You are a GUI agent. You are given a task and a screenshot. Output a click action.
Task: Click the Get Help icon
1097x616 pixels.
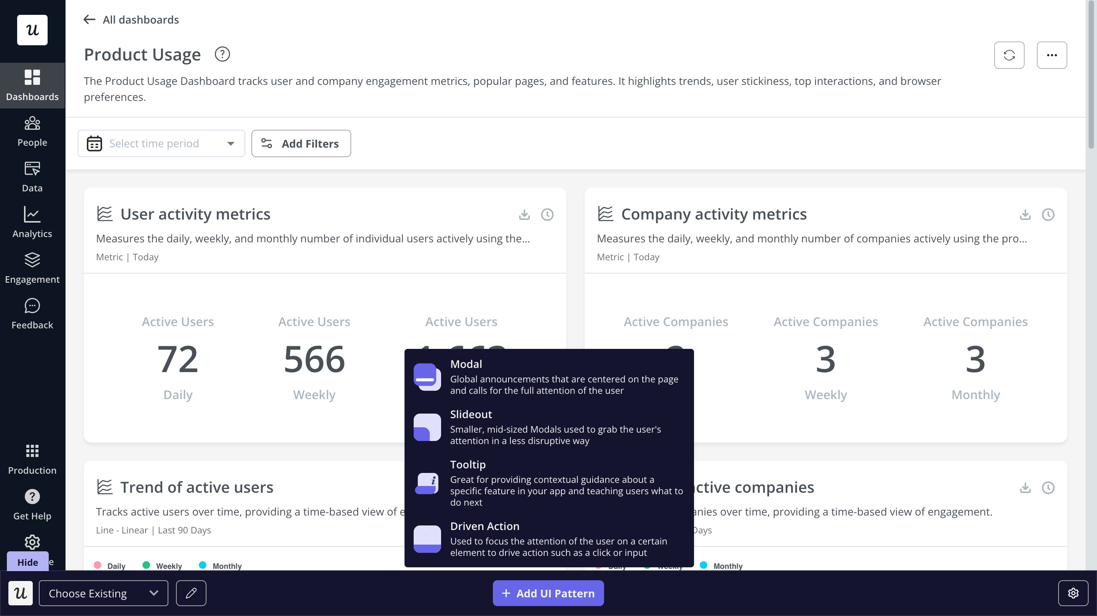[32, 497]
